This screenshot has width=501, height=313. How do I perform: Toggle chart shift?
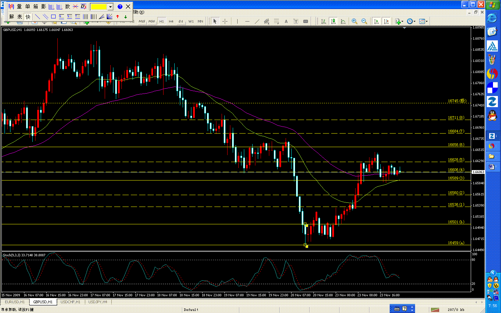tap(386, 22)
